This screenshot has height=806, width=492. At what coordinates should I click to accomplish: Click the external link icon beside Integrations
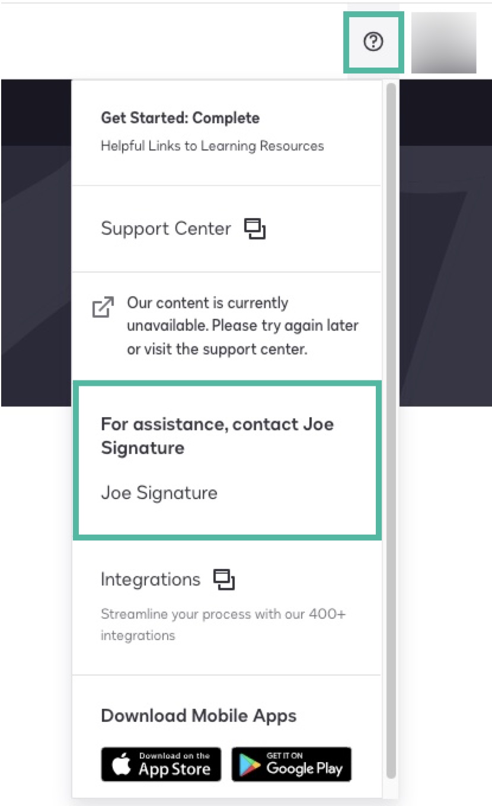225,579
